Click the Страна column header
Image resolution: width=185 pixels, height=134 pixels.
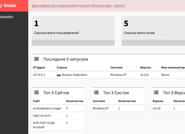(x=62, y=68)
